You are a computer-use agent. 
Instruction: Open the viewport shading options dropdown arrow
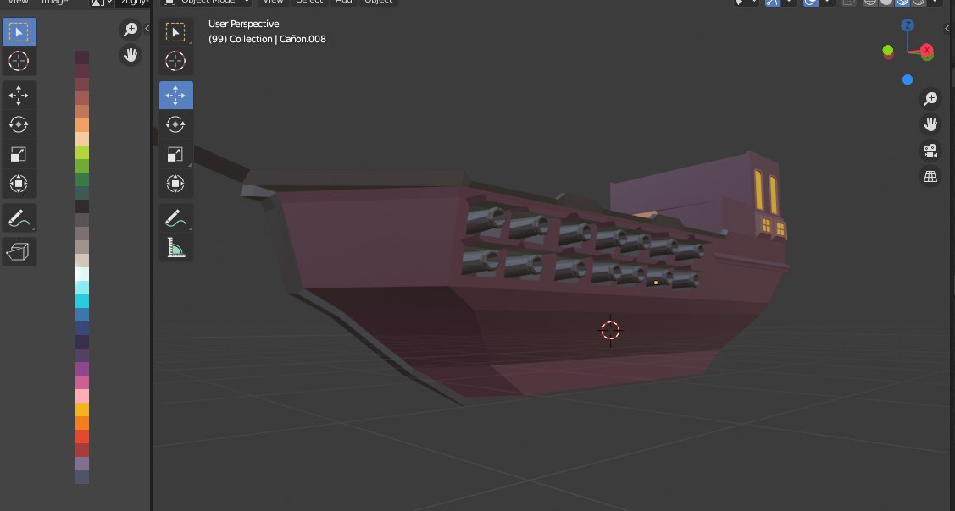tap(935, 2)
